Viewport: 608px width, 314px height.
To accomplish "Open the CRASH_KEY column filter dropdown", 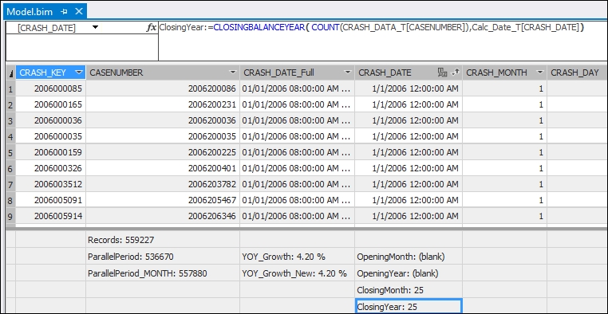I will point(79,73).
